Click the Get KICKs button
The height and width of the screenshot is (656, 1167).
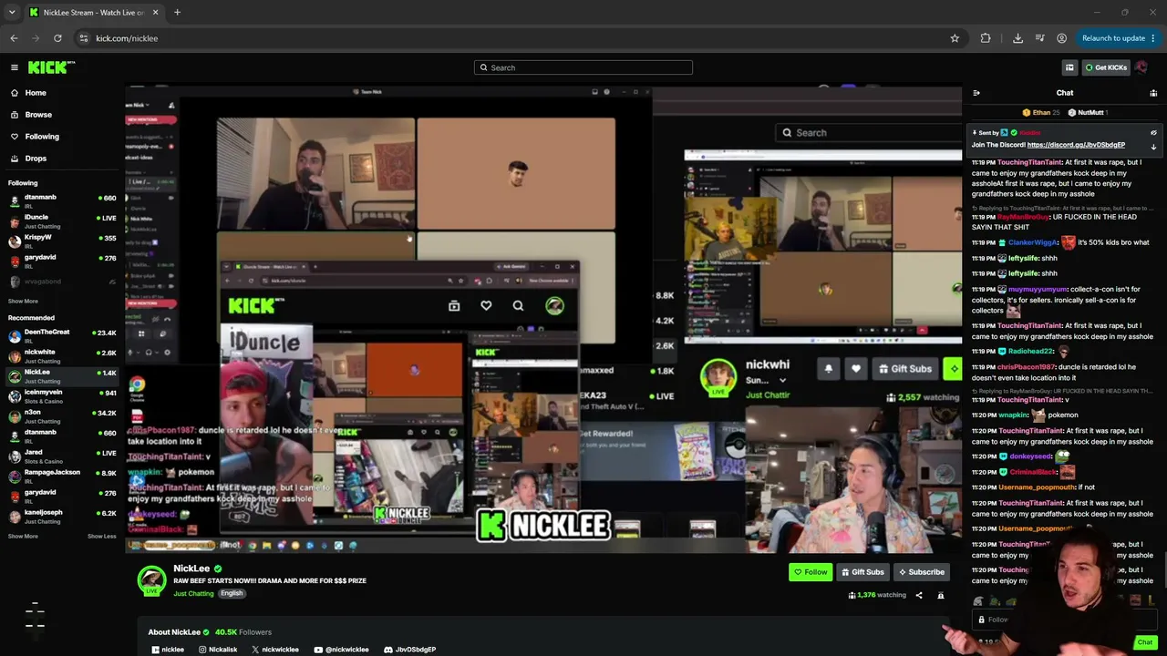coord(1106,67)
